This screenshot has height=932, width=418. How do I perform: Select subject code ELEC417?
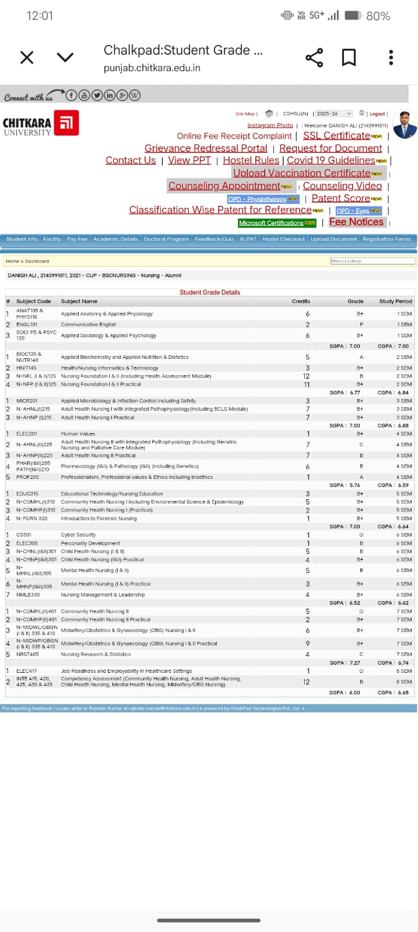(x=26, y=671)
